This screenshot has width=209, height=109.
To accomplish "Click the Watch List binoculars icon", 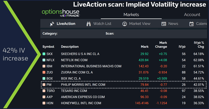I will [x=89, y=24].
